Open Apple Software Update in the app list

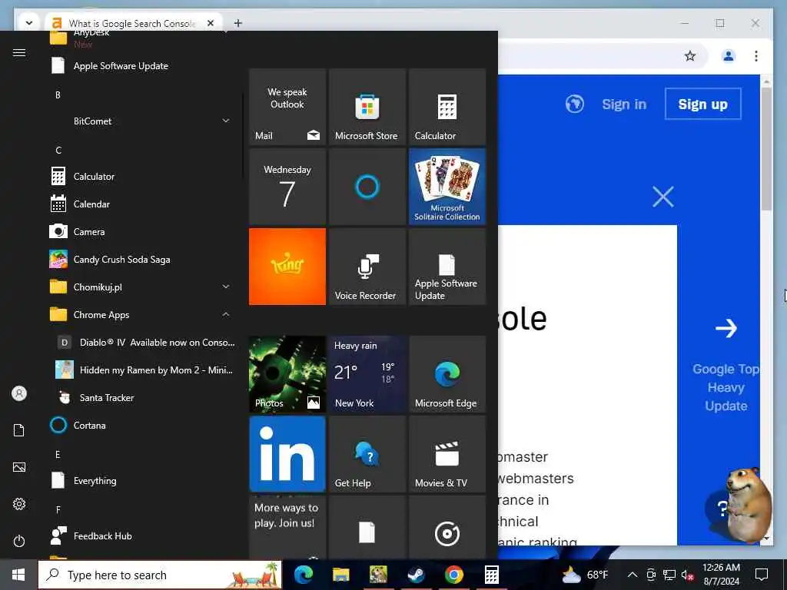142,66
